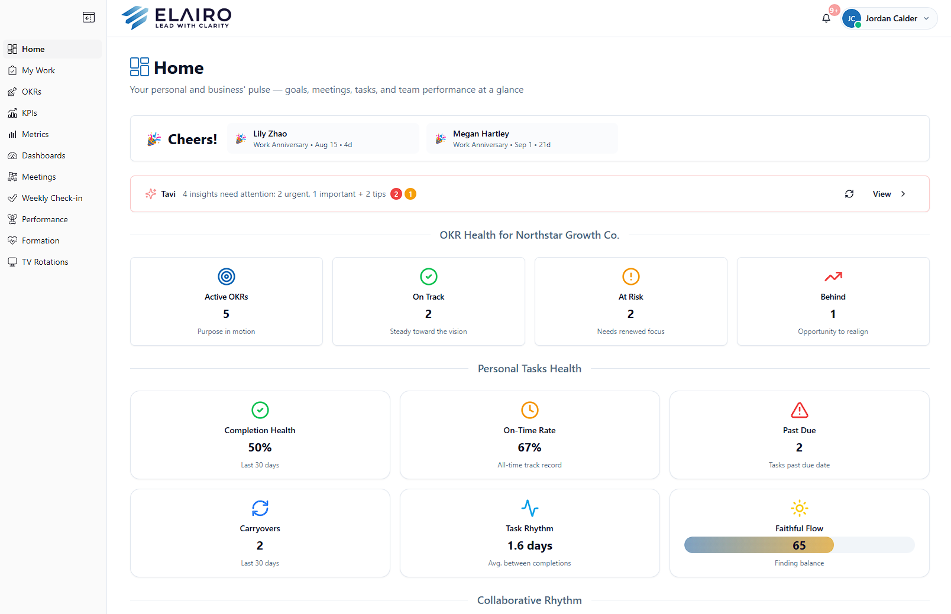Click the Faithful Flow sun icon
Viewport: 951px width, 614px height.
800,508
